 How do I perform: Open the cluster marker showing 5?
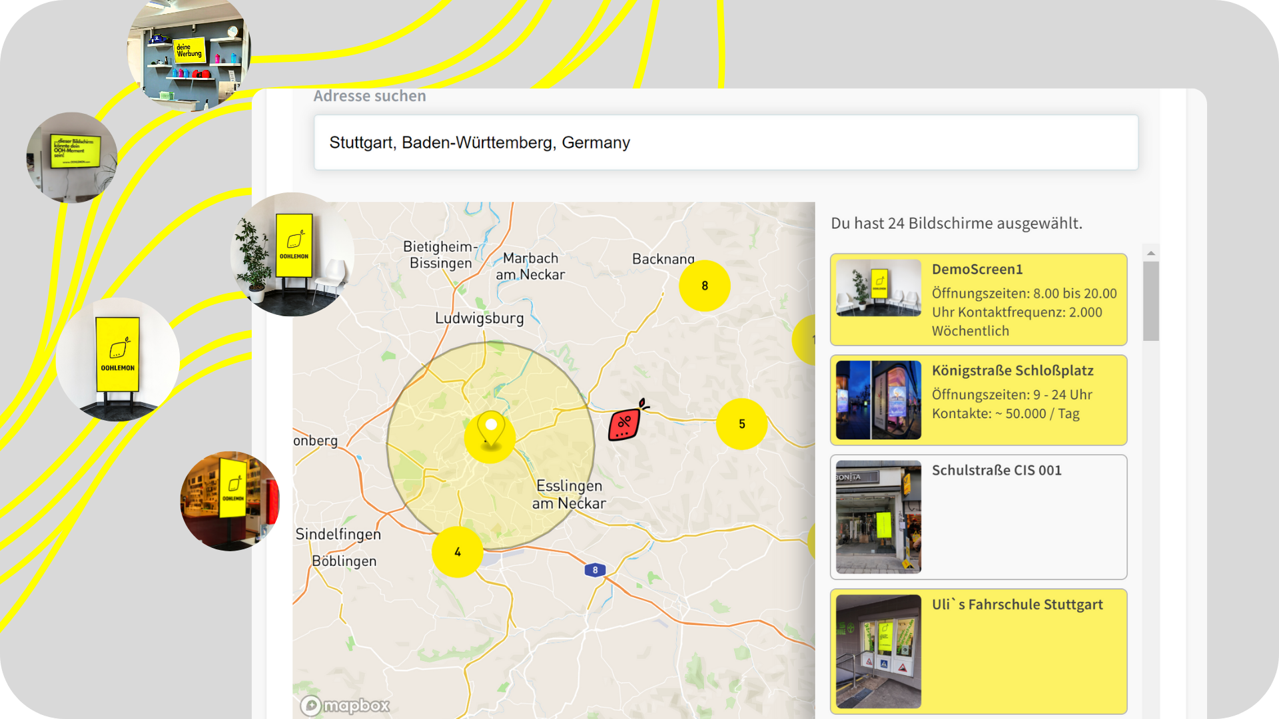point(741,424)
